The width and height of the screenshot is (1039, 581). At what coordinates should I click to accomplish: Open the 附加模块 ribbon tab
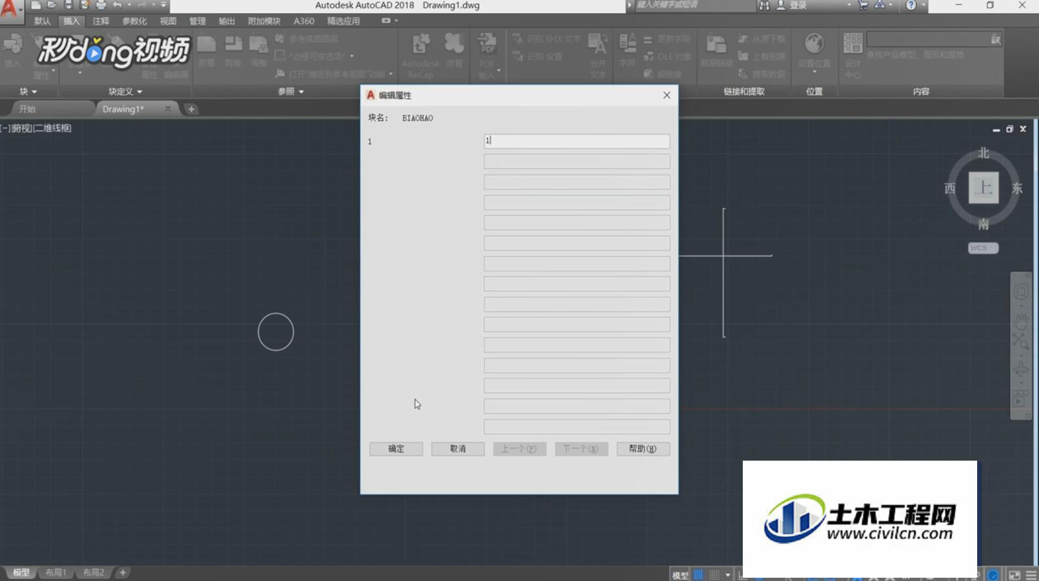point(264,21)
